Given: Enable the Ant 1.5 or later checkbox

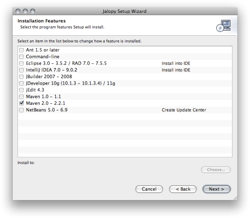Looking at the screenshot, I should coord(21,50).
